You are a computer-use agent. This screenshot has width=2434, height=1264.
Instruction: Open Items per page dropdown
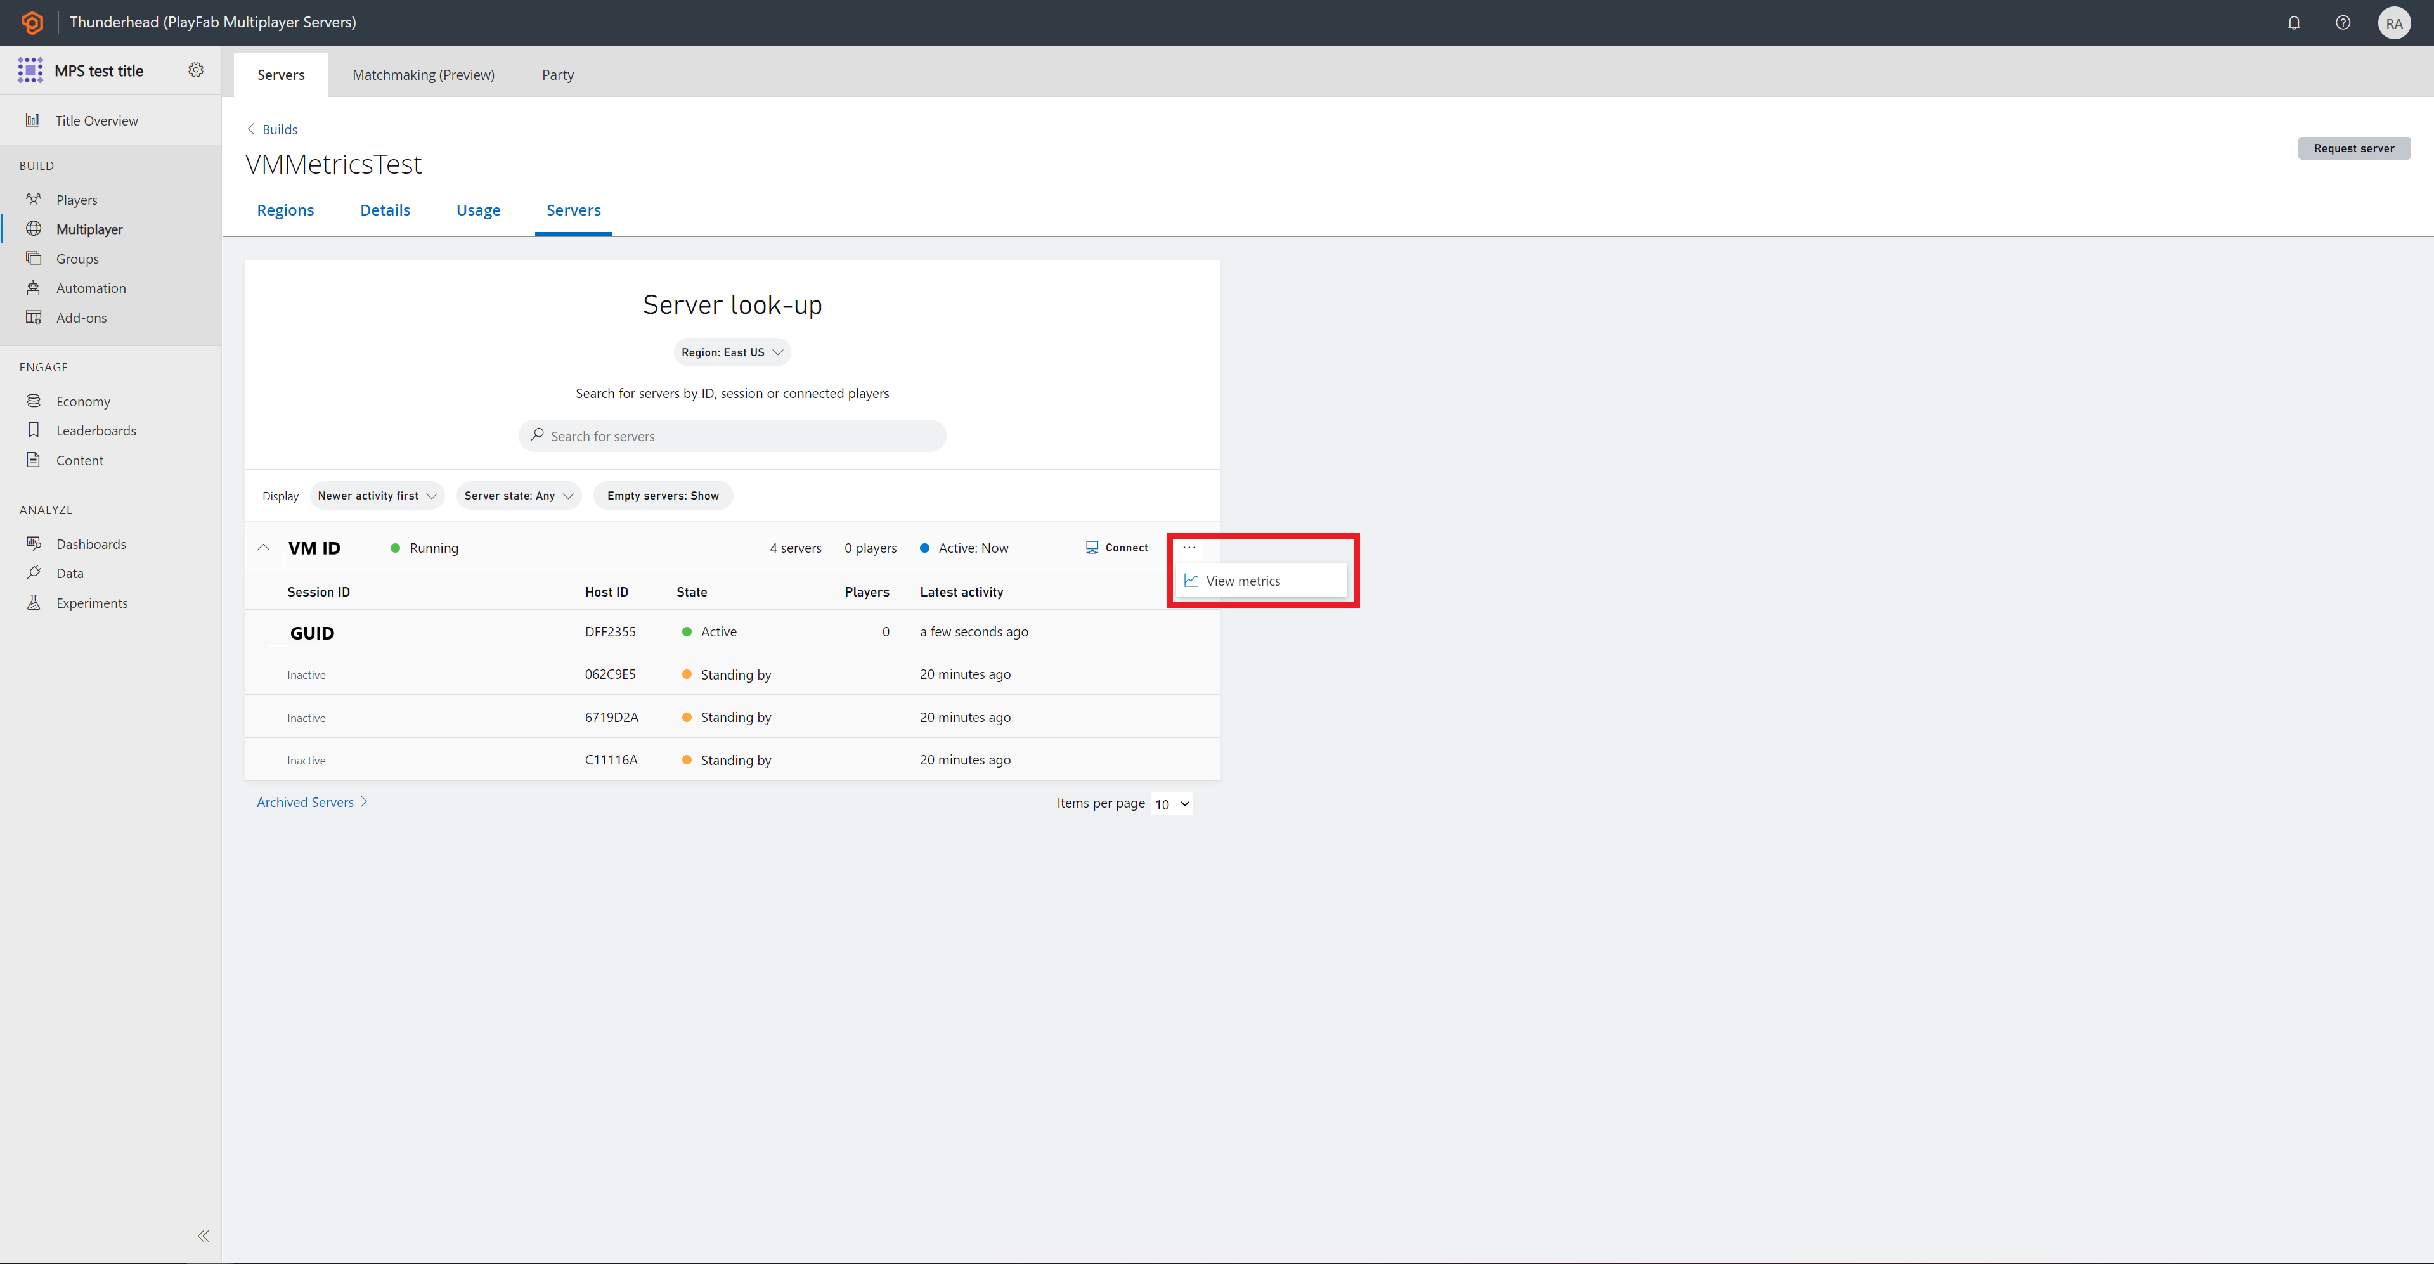click(1172, 804)
